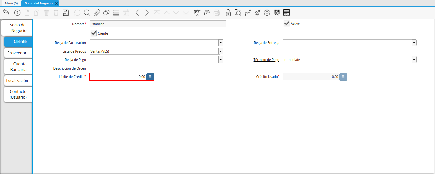Click the first Delete trash icon
This screenshot has width=435, height=174.
pyautogui.click(x=46, y=13)
